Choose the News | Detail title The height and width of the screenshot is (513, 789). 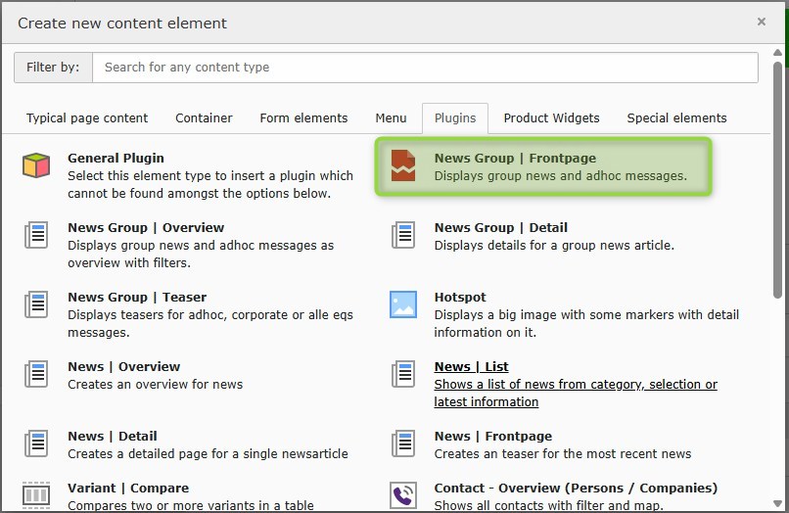click(x=112, y=437)
